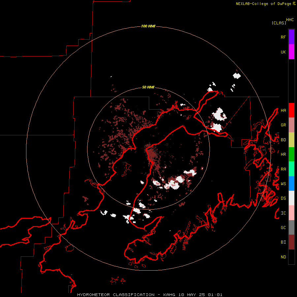Click the HYDROMETEOR CLASSIFICATION title text
The width and height of the screenshot is (297, 297).
click(116, 295)
